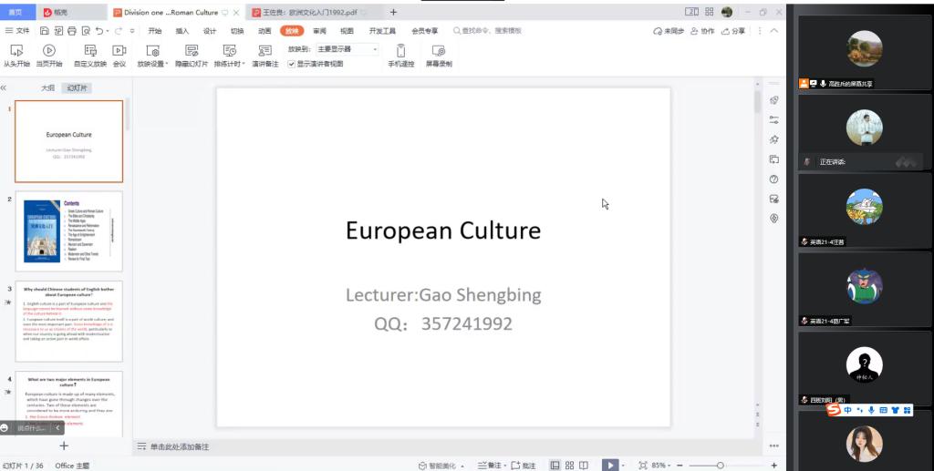Switch to the 王佐良 PDF document tab
934x471 pixels.
coord(310,12)
